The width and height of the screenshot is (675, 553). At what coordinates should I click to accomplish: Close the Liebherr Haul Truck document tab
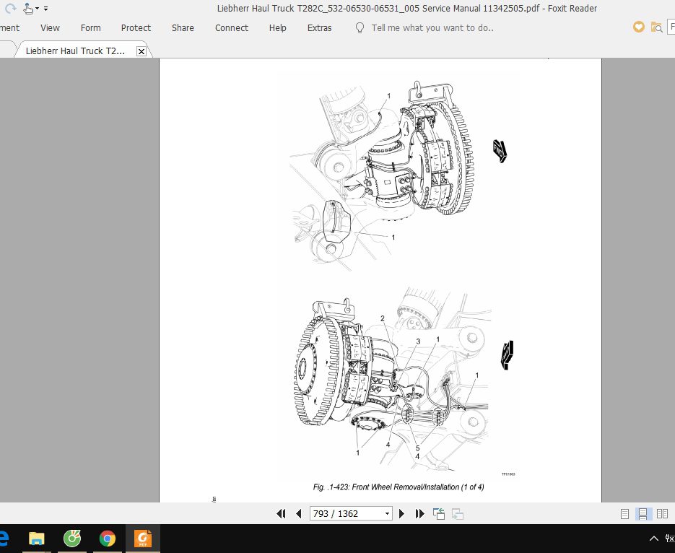click(141, 51)
